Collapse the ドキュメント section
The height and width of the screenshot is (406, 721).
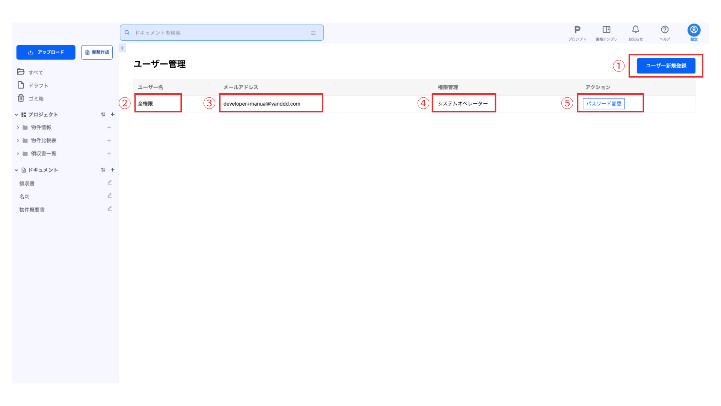[x=17, y=170]
